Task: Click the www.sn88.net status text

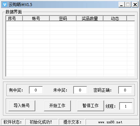Action: pos(110,122)
